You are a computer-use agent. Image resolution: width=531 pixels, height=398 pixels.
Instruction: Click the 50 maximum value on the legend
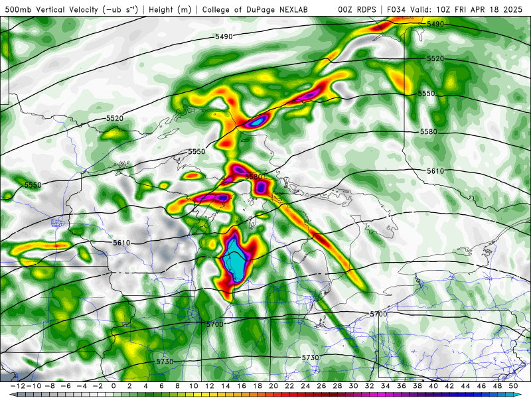(x=513, y=386)
